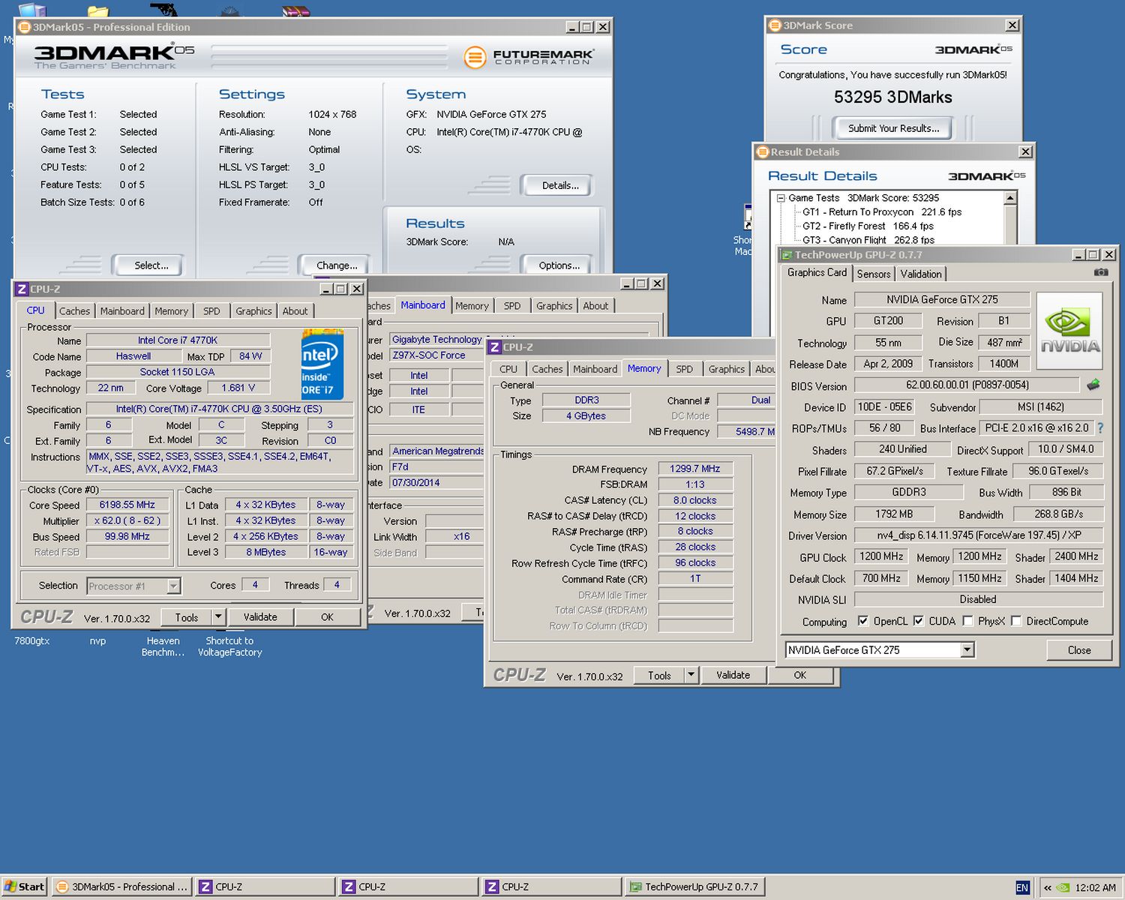This screenshot has width=1125, height=900.
Task: Click the Bus Interface question mark icon
Action: click(1100, 427)
